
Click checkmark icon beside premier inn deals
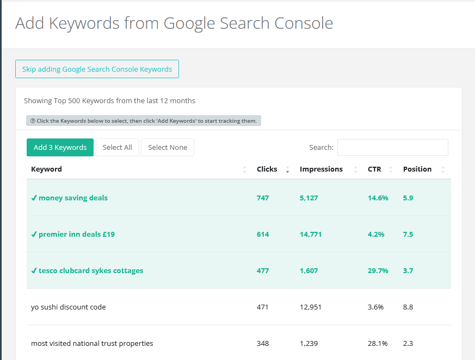(x=34, y=234)
